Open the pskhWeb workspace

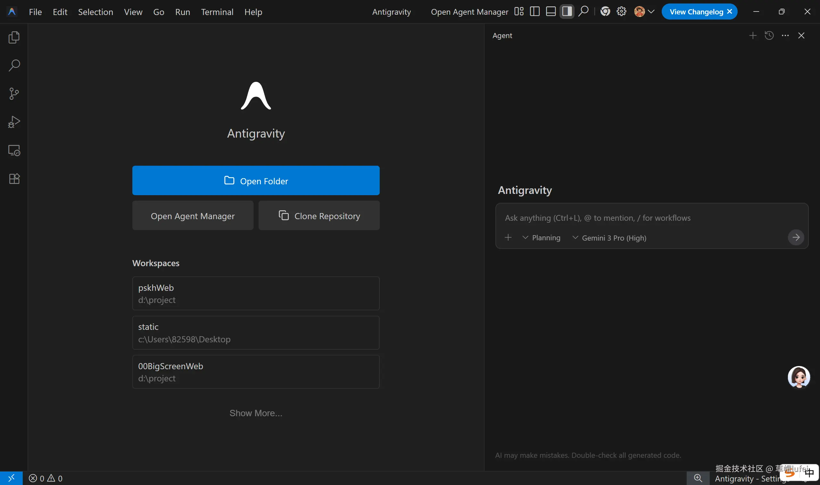256,293
